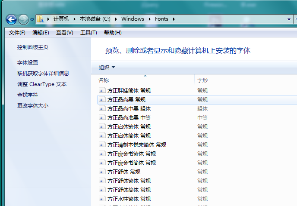Go back with the blue Back arrow
297x206 pixels.
coord(11,19)
